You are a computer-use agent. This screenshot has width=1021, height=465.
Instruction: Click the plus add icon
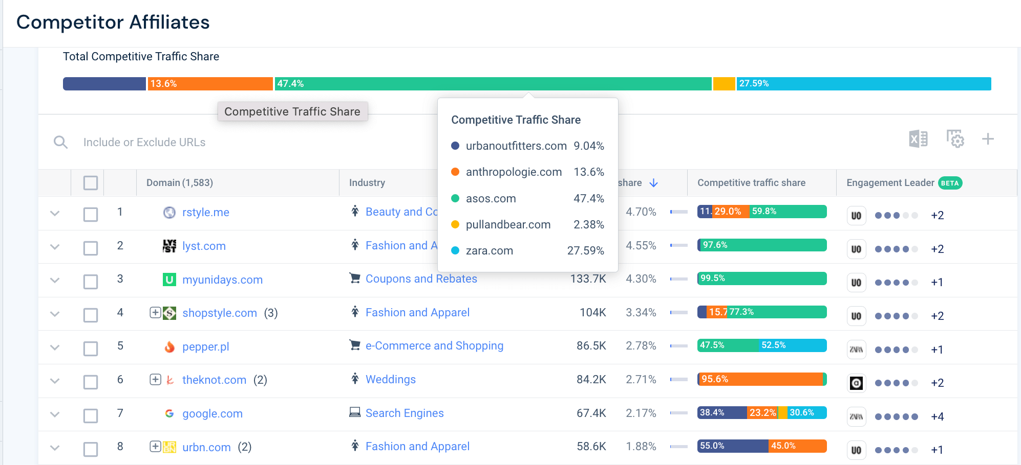click(988, 138)
